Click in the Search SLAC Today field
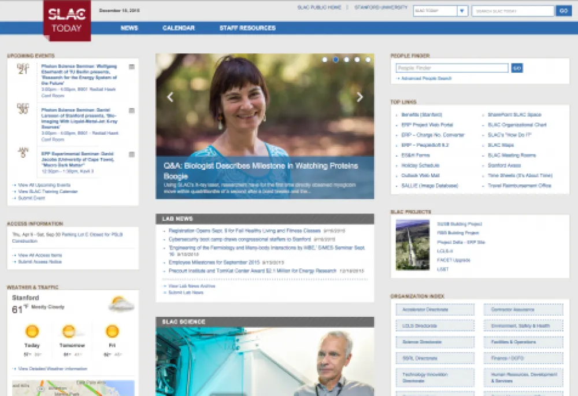 point(513,11)
